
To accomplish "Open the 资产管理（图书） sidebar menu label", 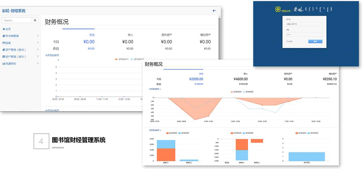I will (16, 50).
